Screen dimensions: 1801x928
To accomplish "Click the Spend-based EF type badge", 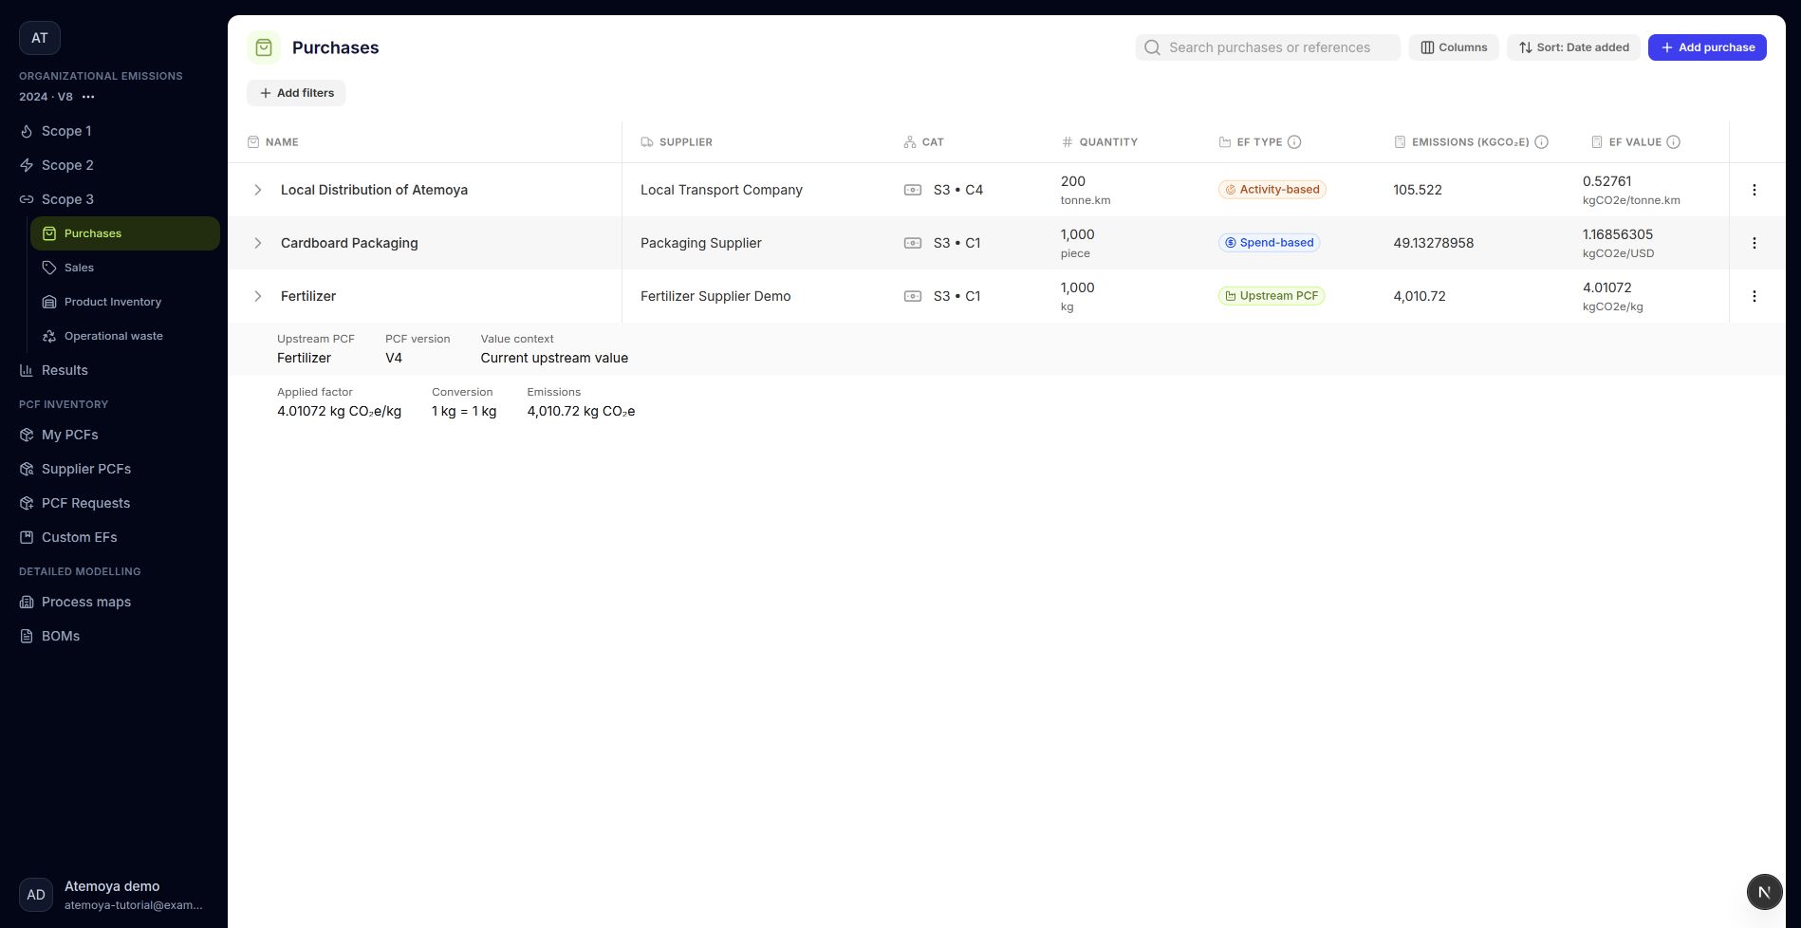I will pos(1269,243).
